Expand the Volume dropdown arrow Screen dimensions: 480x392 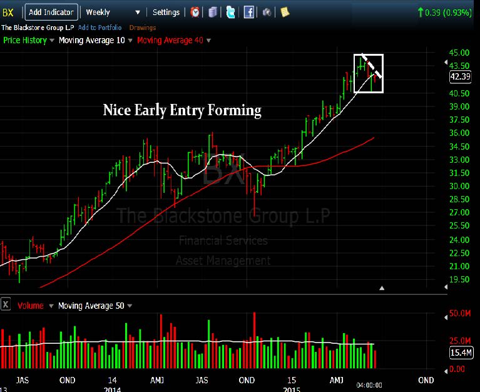point(51,306)
